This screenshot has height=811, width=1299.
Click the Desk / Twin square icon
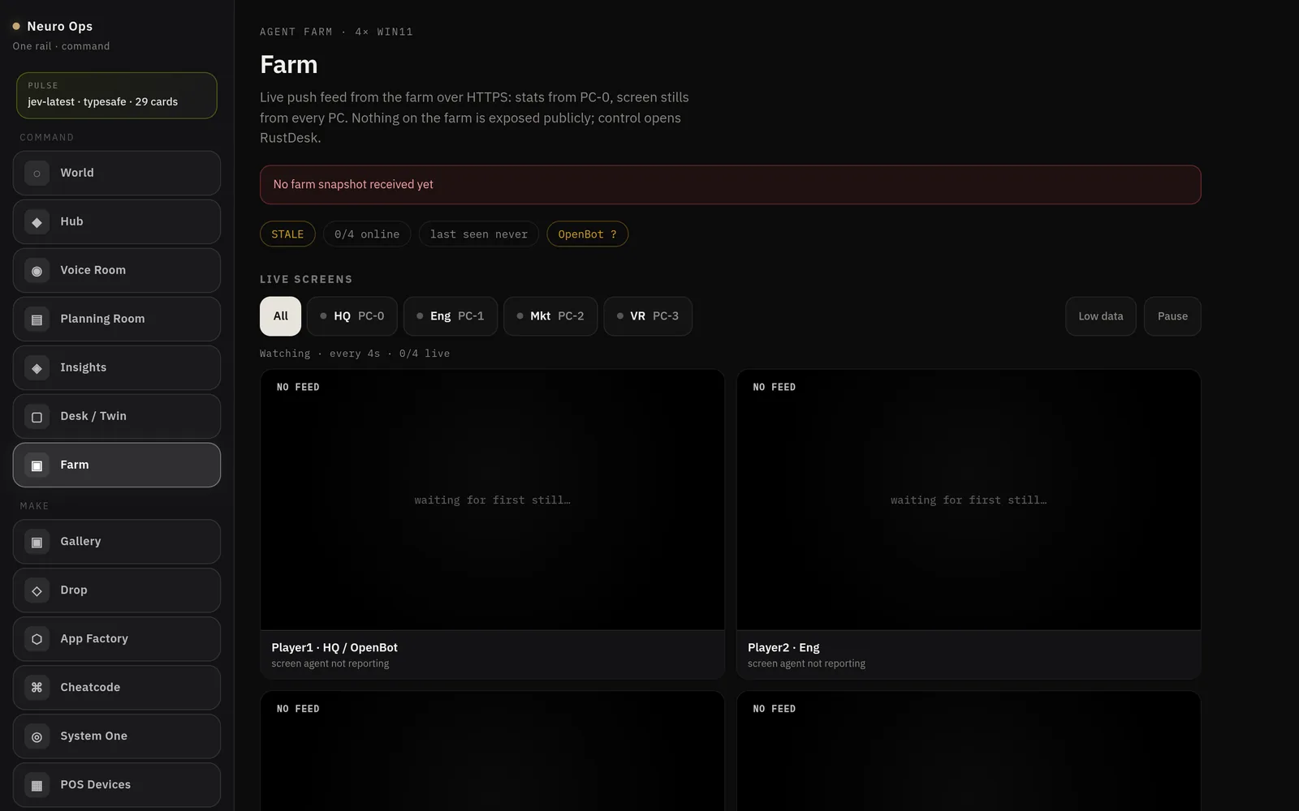point(37,416)
